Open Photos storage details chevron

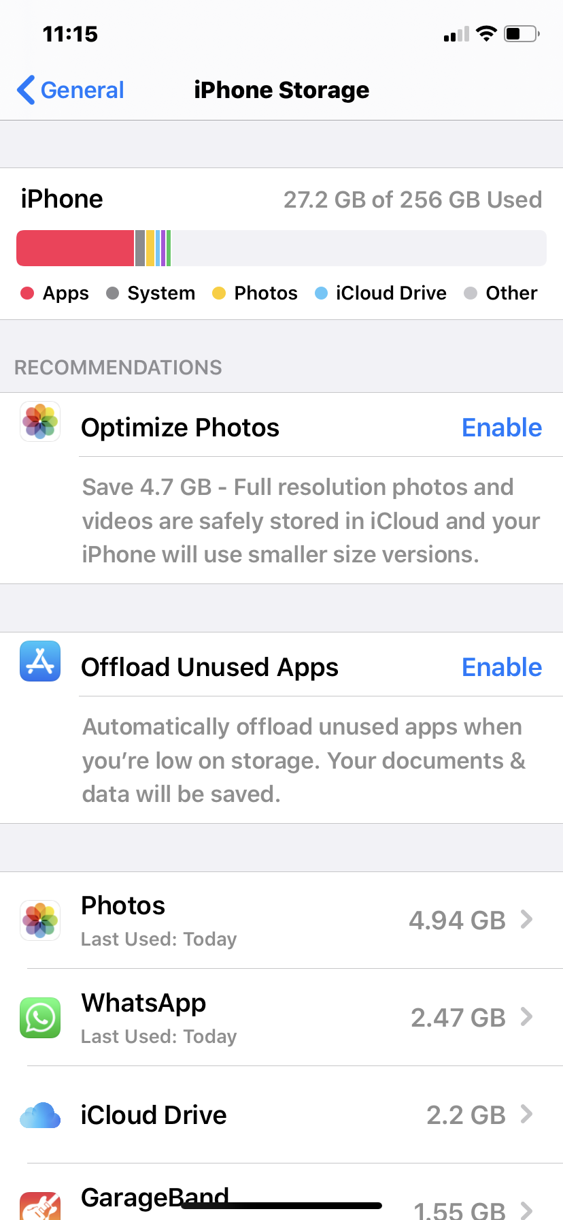pos(526,920)
